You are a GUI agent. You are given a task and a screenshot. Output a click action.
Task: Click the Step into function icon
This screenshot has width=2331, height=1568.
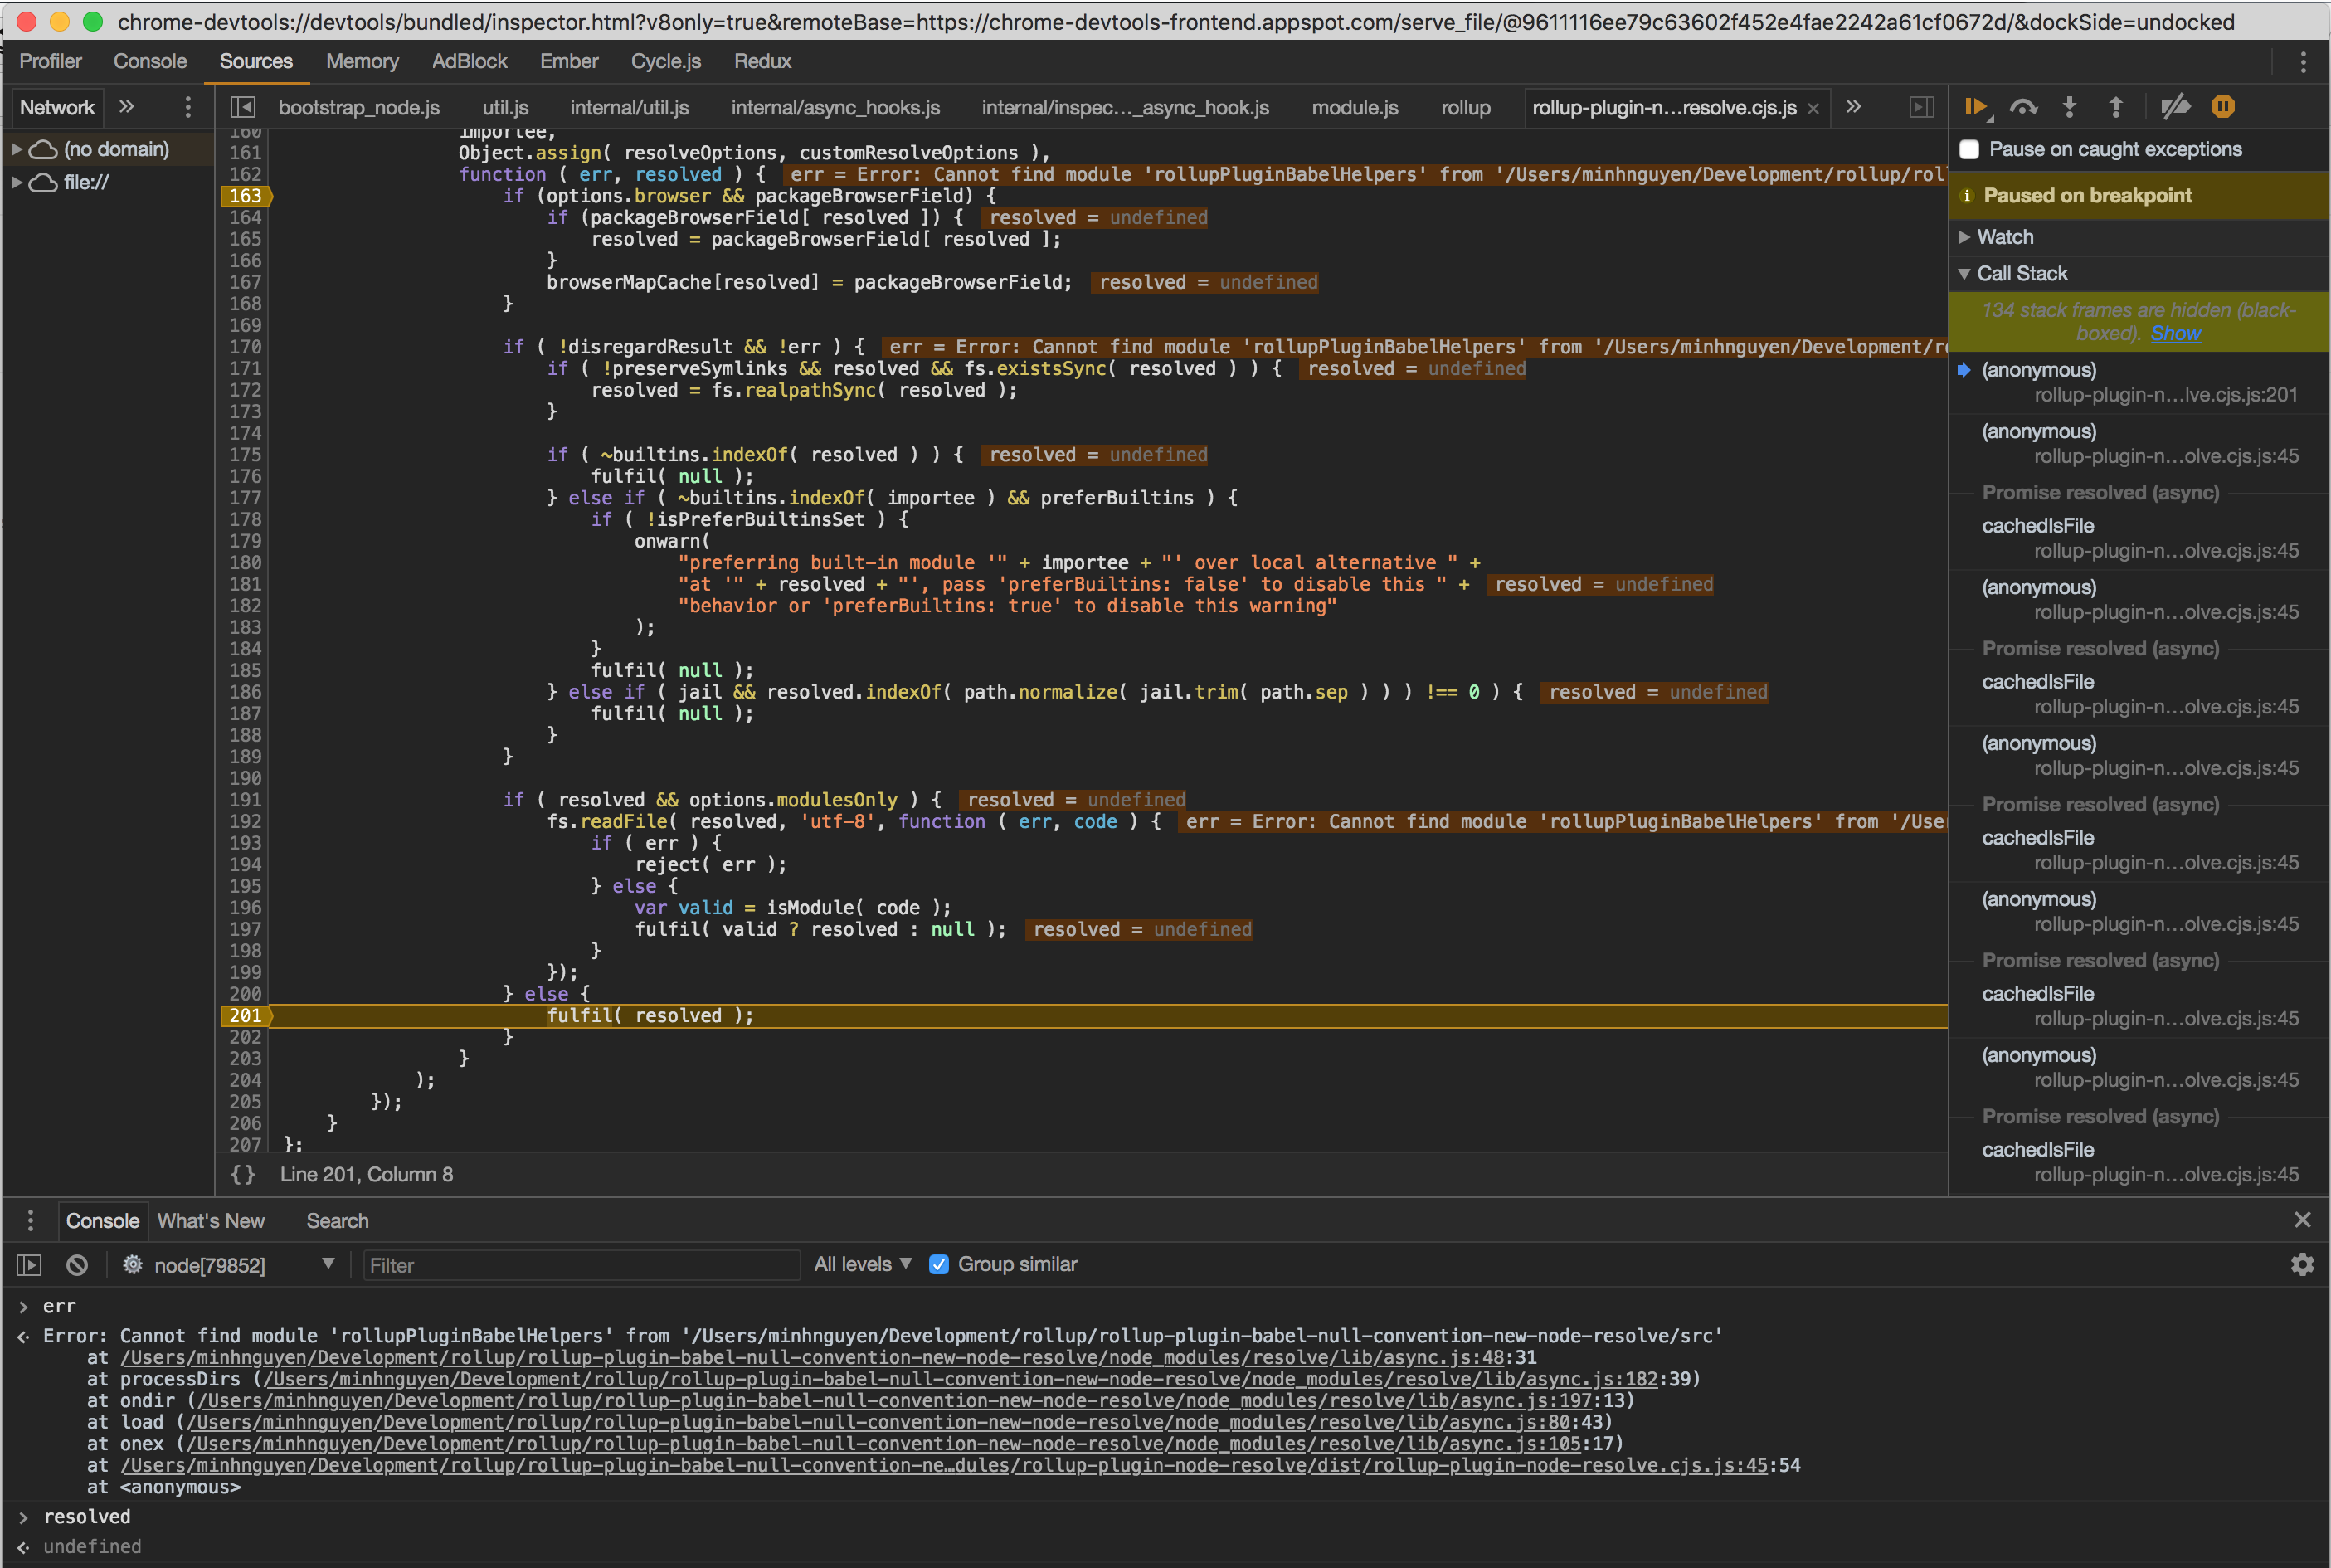2069,107
